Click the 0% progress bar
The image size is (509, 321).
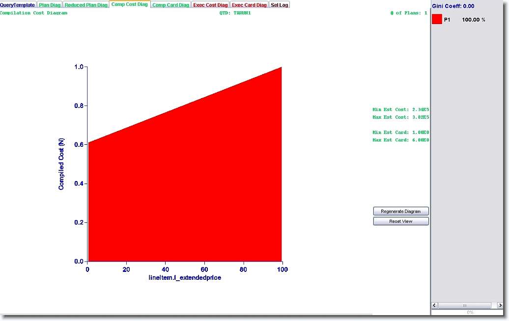[x=470, y=312]
